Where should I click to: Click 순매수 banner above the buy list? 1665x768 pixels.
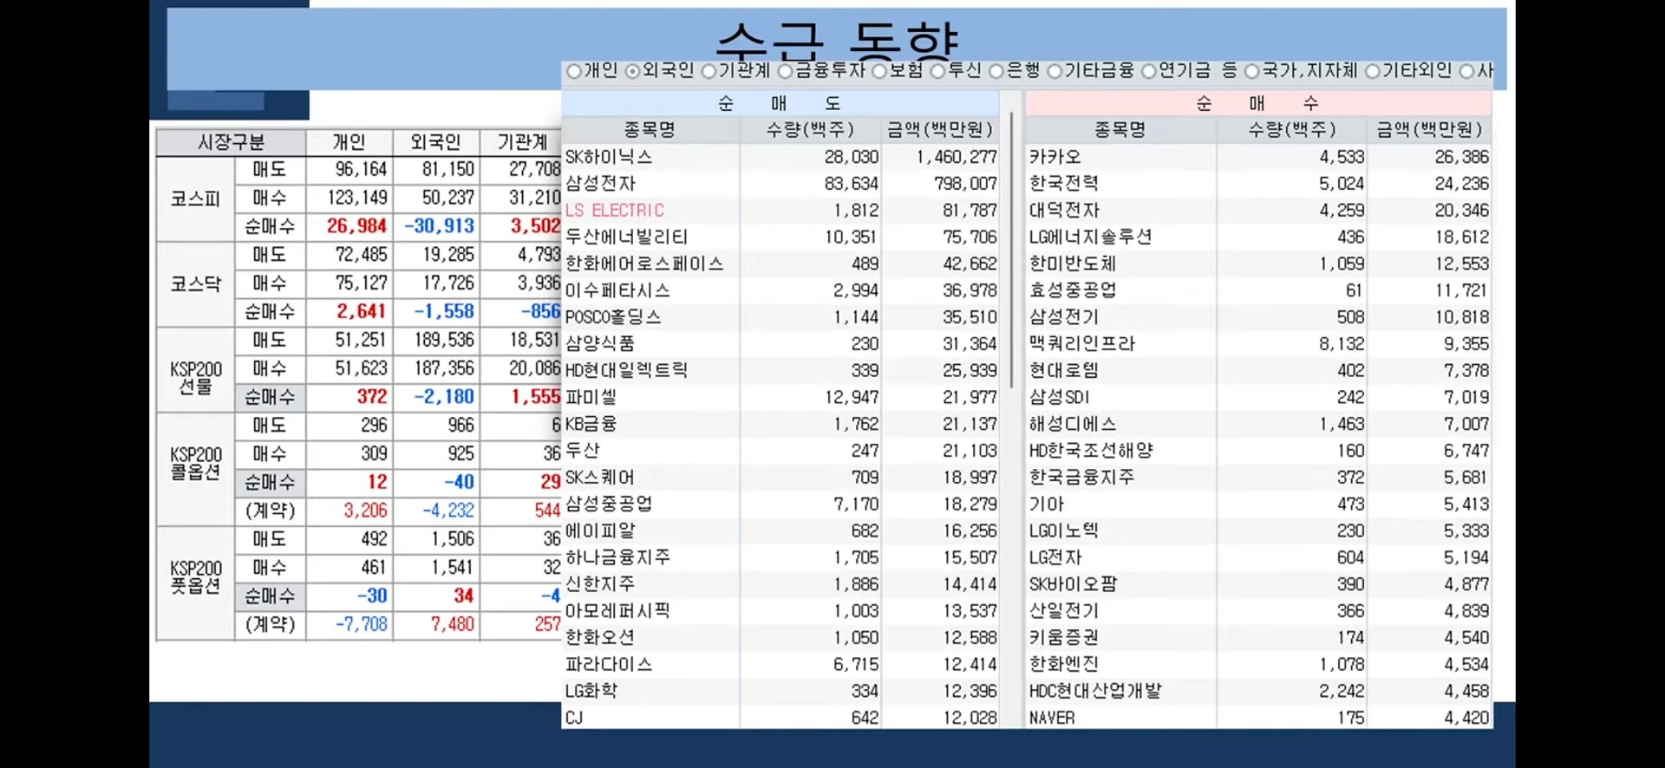click(1257, 103)
